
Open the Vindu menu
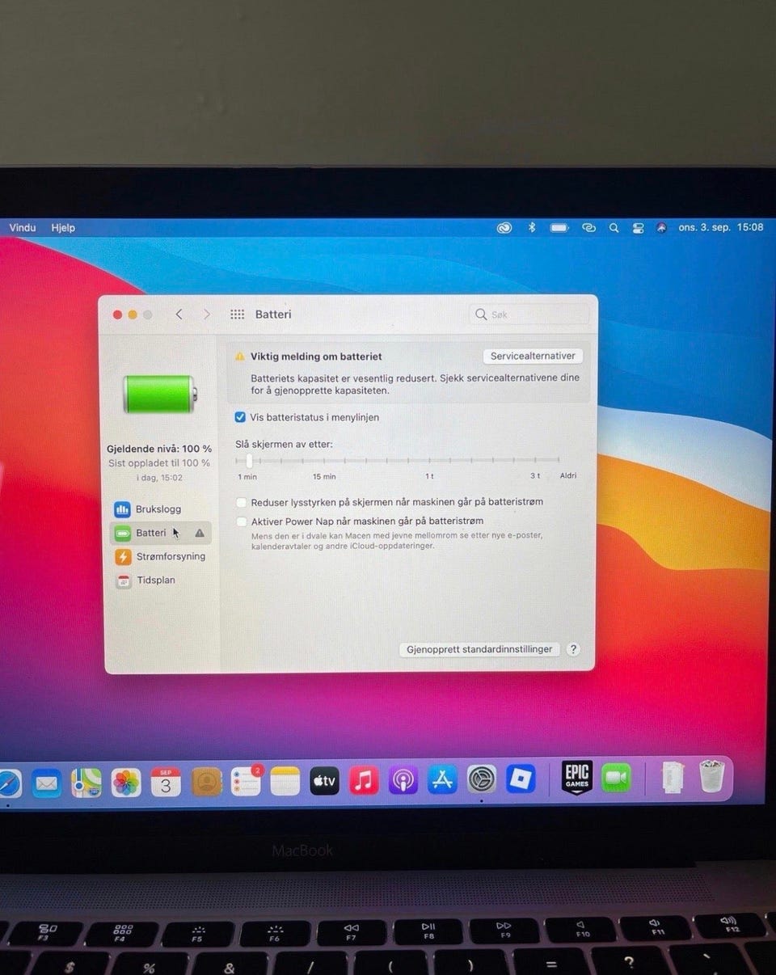23,228
